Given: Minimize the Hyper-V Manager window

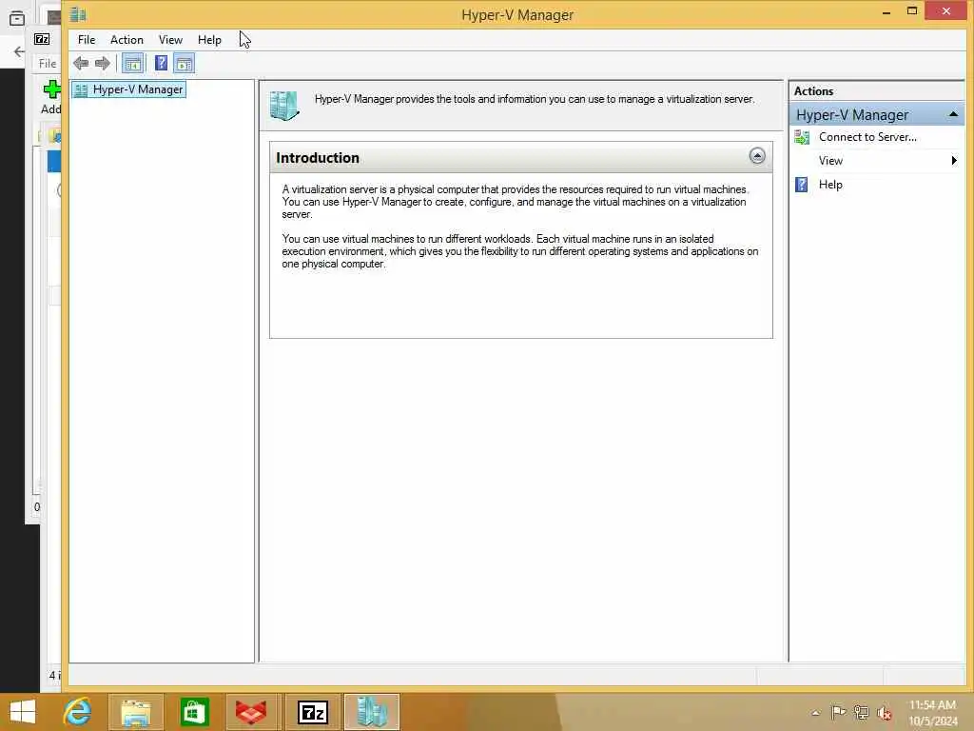Looking at the screenshot, I should tap(886, 11).
